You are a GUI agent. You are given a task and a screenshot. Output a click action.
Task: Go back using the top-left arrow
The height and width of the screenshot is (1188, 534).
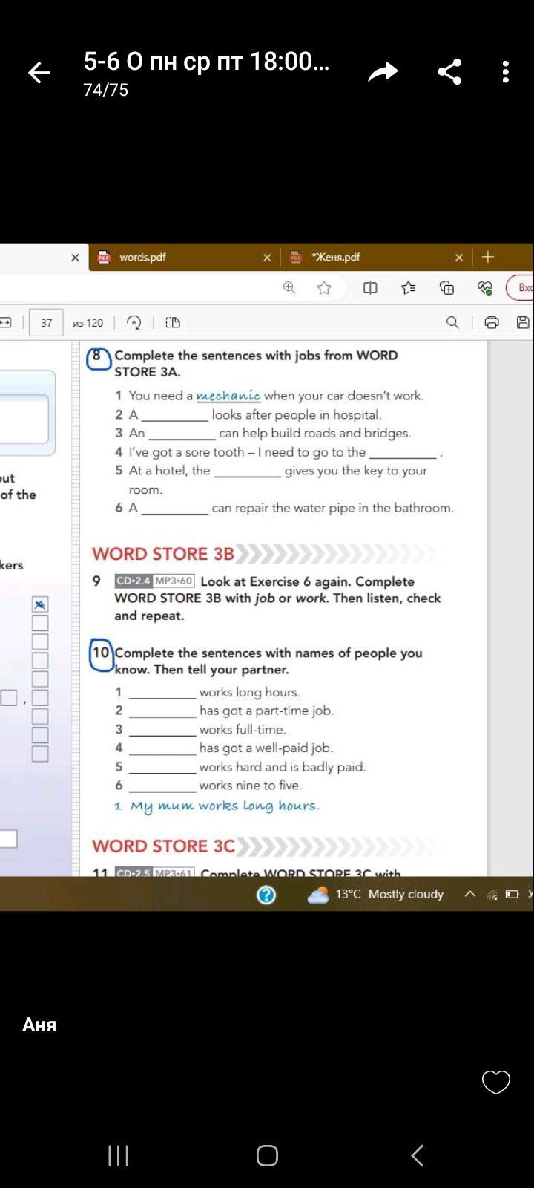tap(39, 72)
